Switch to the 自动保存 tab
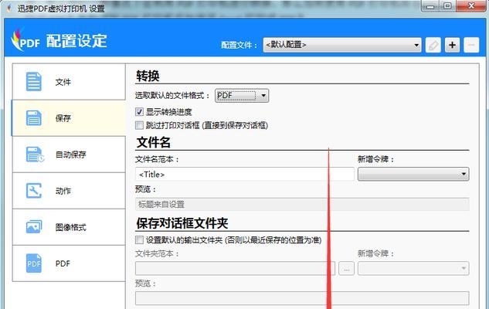 coord(69,154)
